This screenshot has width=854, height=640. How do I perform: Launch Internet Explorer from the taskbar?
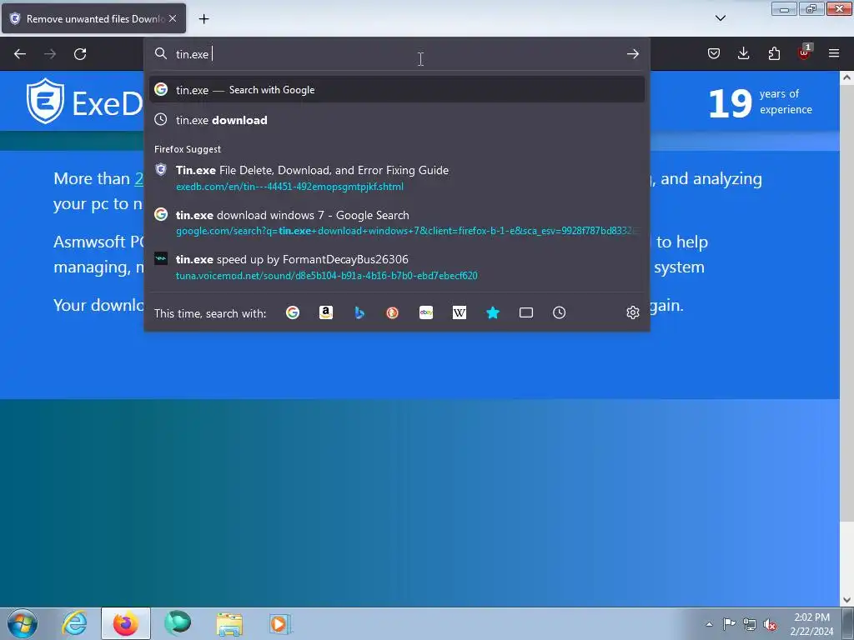click(74, 623)
